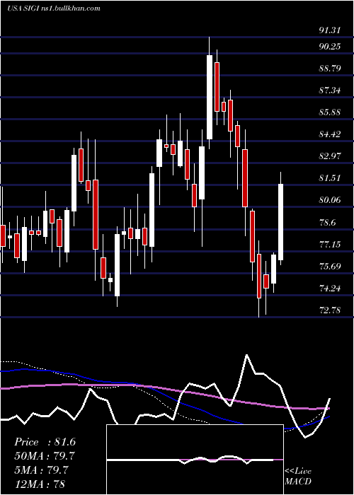The width and height of the screenshot is (354, 495).
Task: Click the 81.51 price axis label
Action: click(x=330, y=178)
